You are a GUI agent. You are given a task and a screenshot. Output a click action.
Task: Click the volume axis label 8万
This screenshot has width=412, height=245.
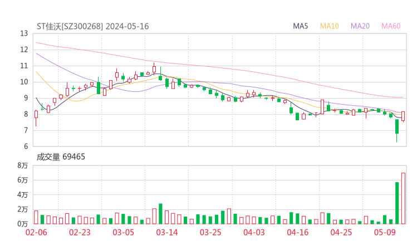click(23, 165)
